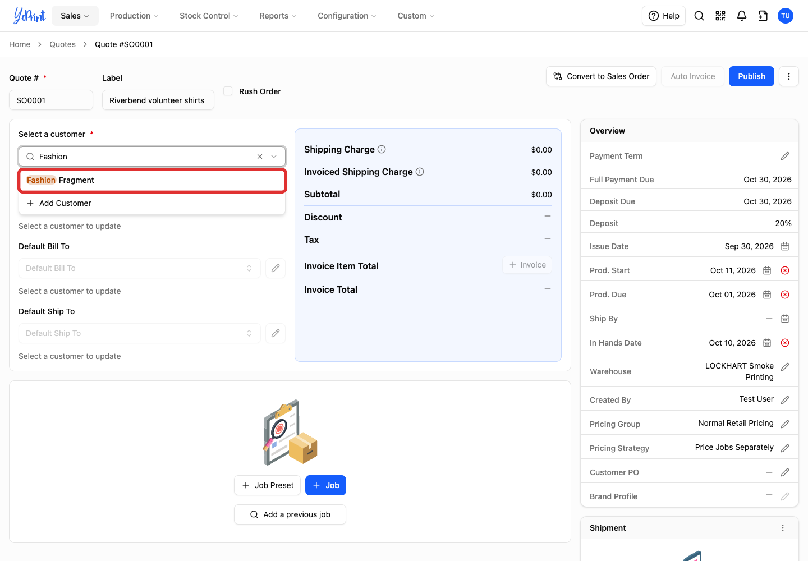Open the Ship By calendar picker
Screen dimensions: 808x561
click(785, 319)
